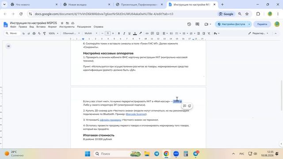Screen dimensions: 283x159
Task: Open the Расширения menu
Action: (84, 26)
